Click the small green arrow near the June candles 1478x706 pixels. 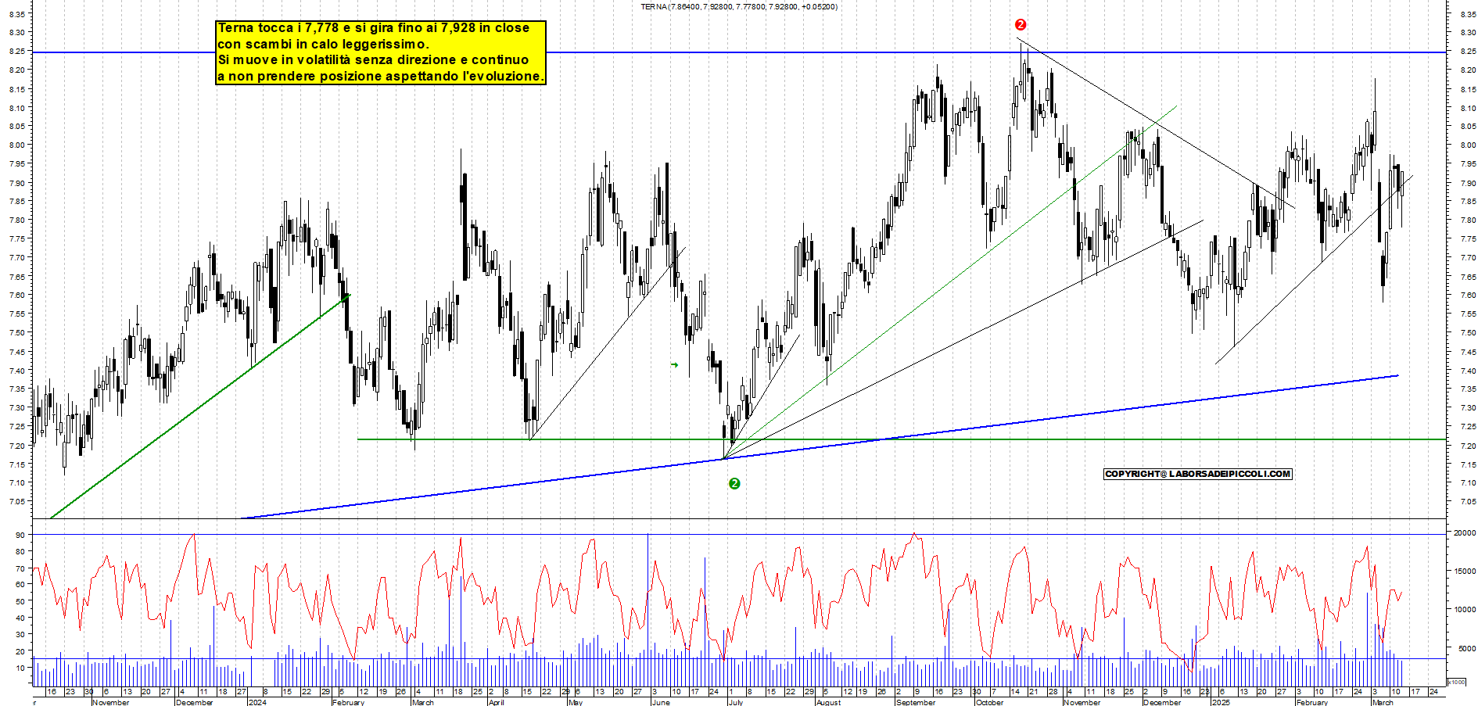[674, 365]
